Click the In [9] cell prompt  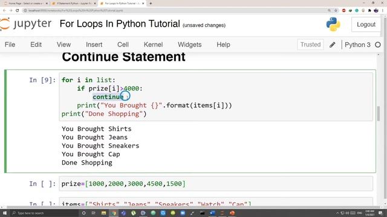click(x=42, y=80)
